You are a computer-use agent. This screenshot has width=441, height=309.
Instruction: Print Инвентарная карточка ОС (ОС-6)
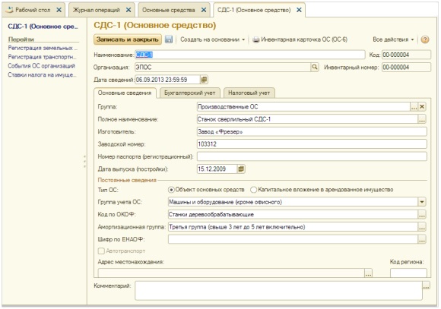(x=300, y=39)
